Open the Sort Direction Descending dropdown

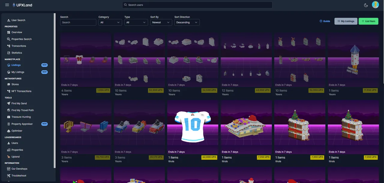tap(187, 22)
